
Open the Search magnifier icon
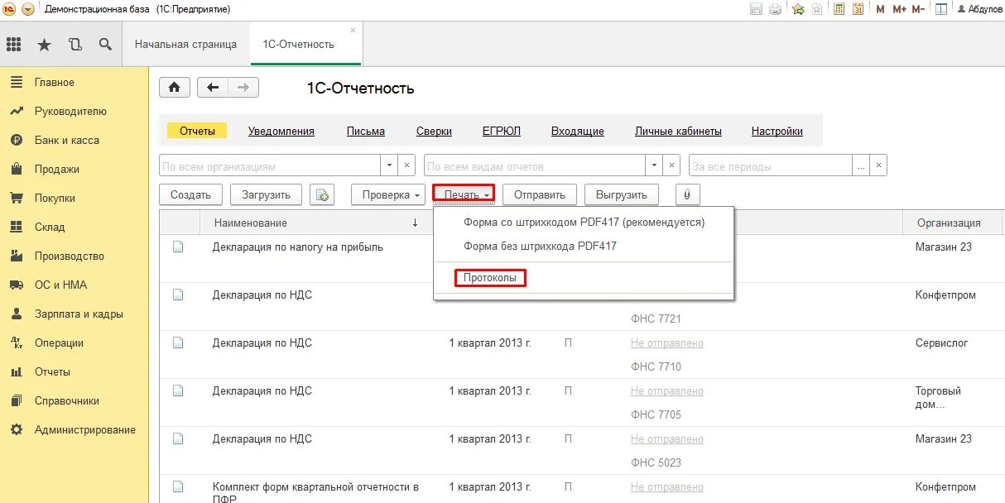(105, 45)
